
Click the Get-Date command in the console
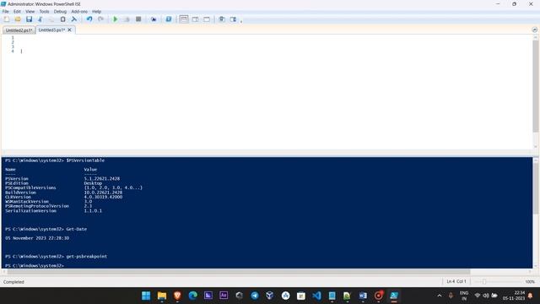[77, 229]
